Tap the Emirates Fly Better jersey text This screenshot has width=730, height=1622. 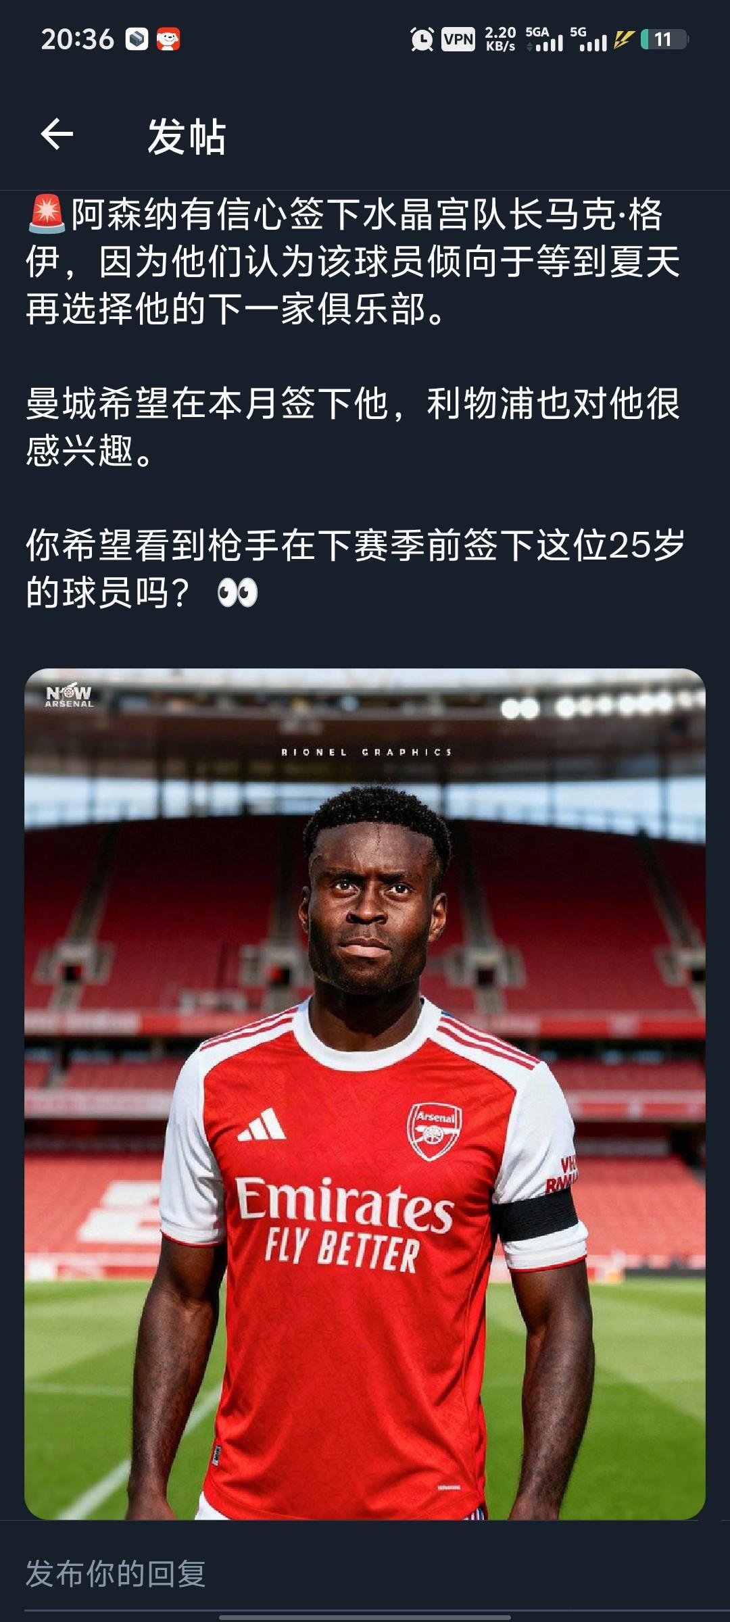coord(345,1223)
